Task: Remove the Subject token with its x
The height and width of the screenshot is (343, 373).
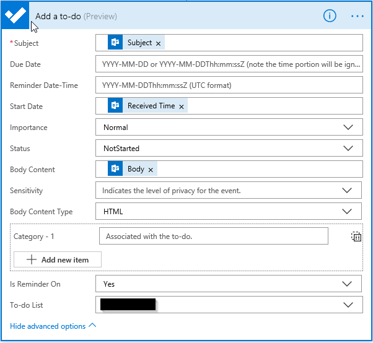Action: (158, 43)
